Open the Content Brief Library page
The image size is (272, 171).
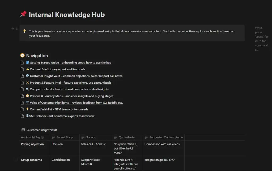57,69
